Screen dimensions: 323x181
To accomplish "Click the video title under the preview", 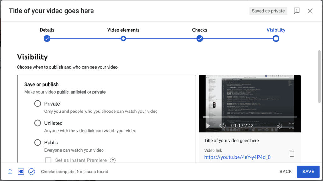I will pos(232,140).
